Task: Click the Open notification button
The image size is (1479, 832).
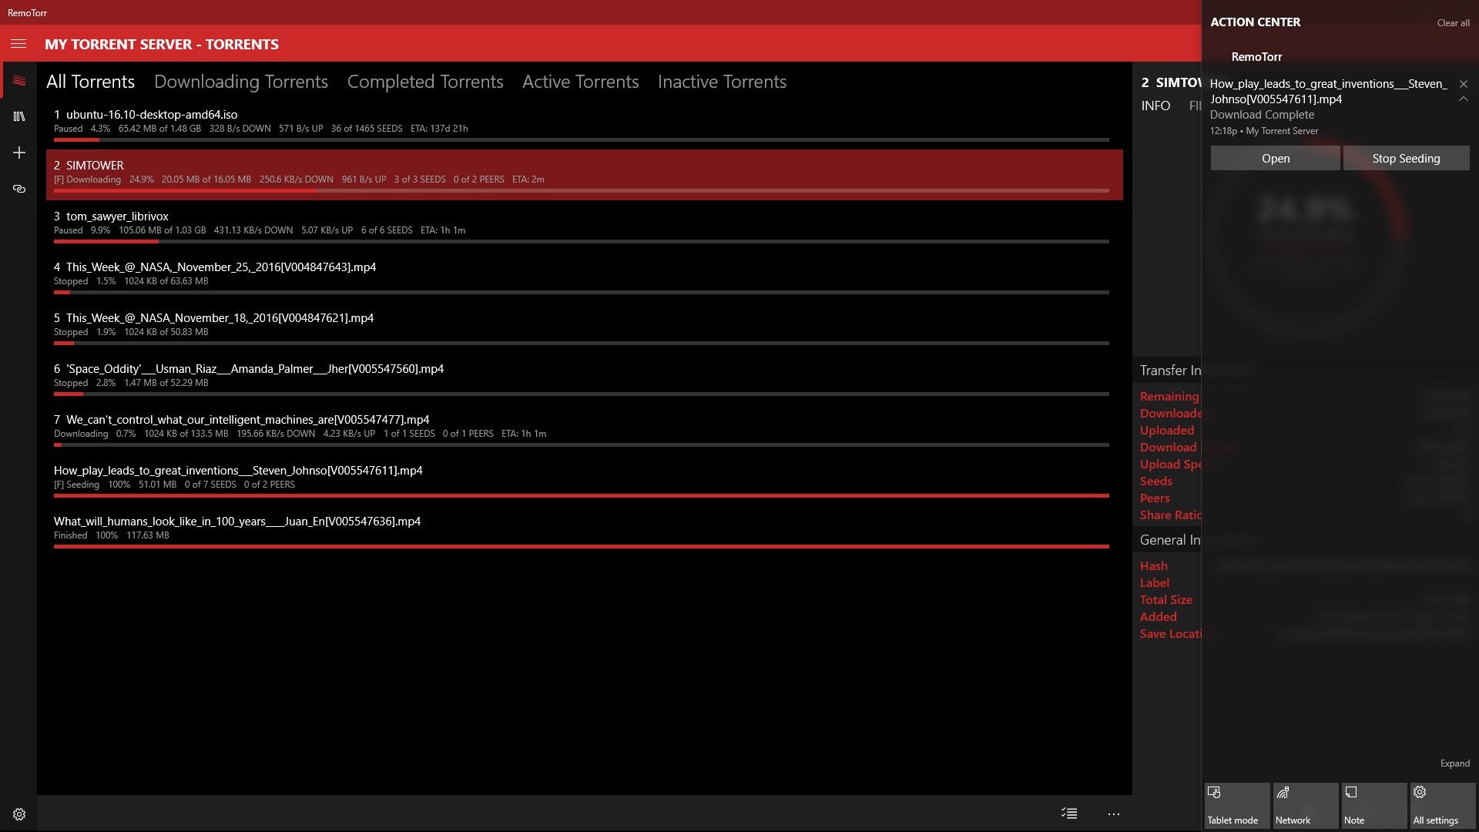Action: [1275, 158]
